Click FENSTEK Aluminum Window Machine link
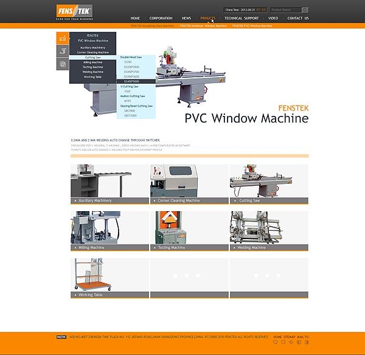 click(203, 26)
